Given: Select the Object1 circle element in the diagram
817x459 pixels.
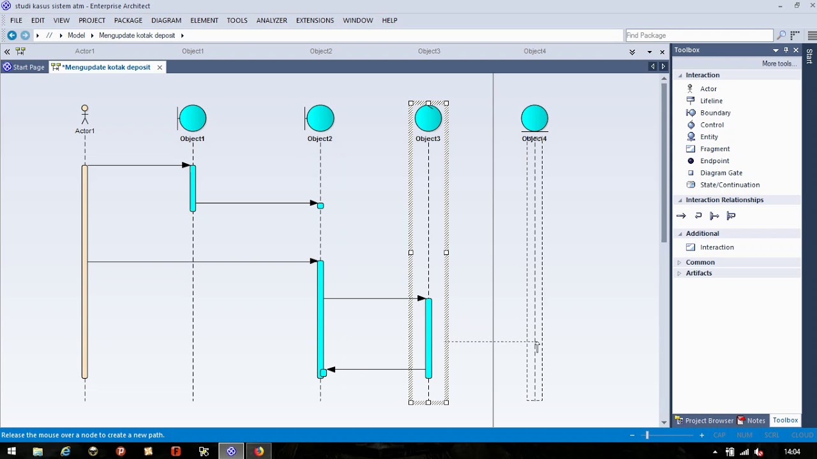Looking at the screenshot, I should click(x=192, y=119).
